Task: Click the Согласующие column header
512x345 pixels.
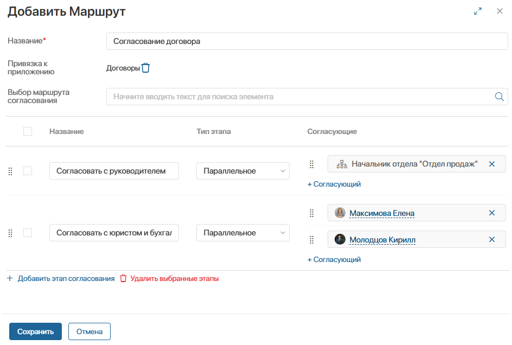Action: pyautogui.click(x=332, y=131)
